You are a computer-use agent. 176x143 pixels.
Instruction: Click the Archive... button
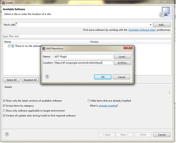[123, 63]
